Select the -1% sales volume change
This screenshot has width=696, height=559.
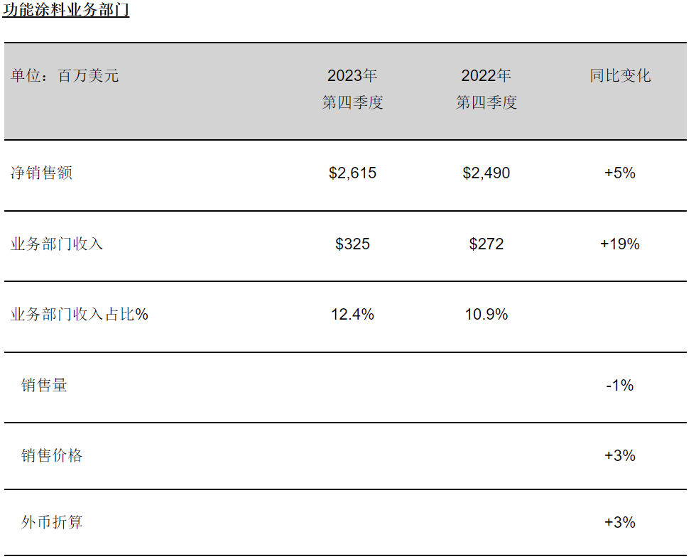[x=620, y=385]
